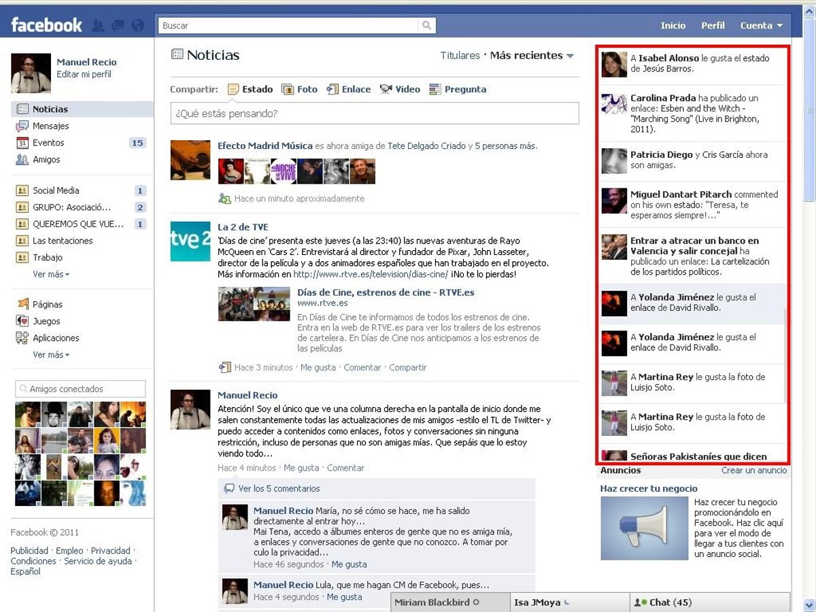Screen dimensions: 816x612
Task: Select the Video share icon
Action: click(x=386, y=89)
